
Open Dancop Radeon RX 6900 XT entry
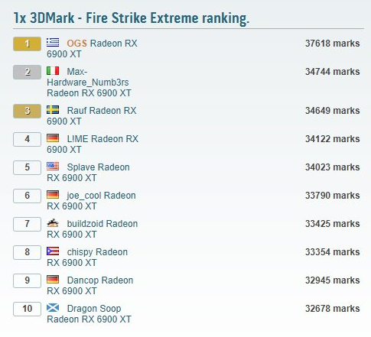pos(90,286)
